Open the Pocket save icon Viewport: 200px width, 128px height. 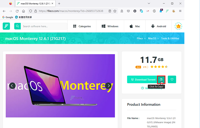pos(128,11)
